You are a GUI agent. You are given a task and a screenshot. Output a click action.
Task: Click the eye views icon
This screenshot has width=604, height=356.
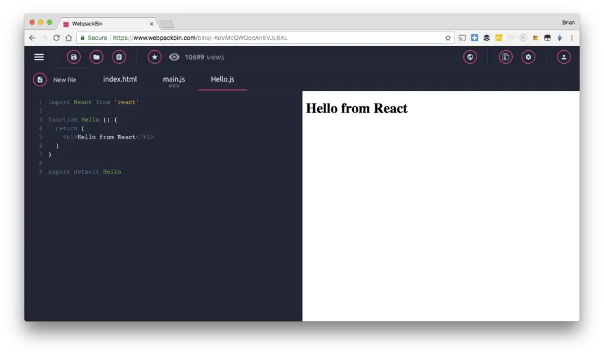click(x=174, y=57)
